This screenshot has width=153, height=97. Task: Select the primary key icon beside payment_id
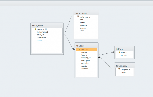35,29
